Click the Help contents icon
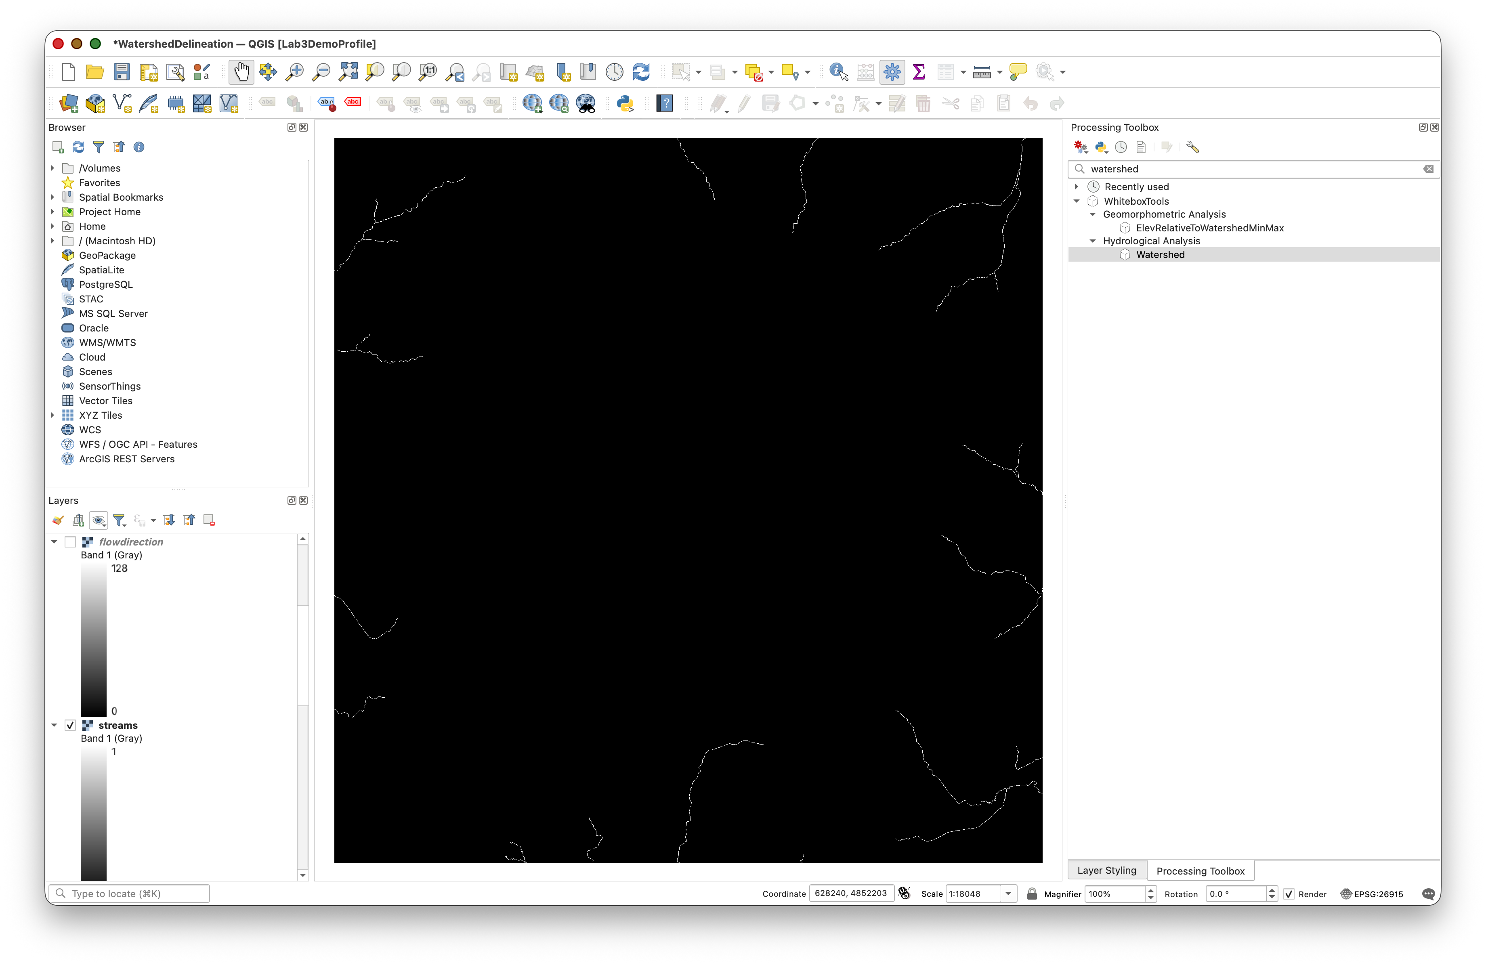The height and width of the screenshot is (965, 1486). coord(665,104)
